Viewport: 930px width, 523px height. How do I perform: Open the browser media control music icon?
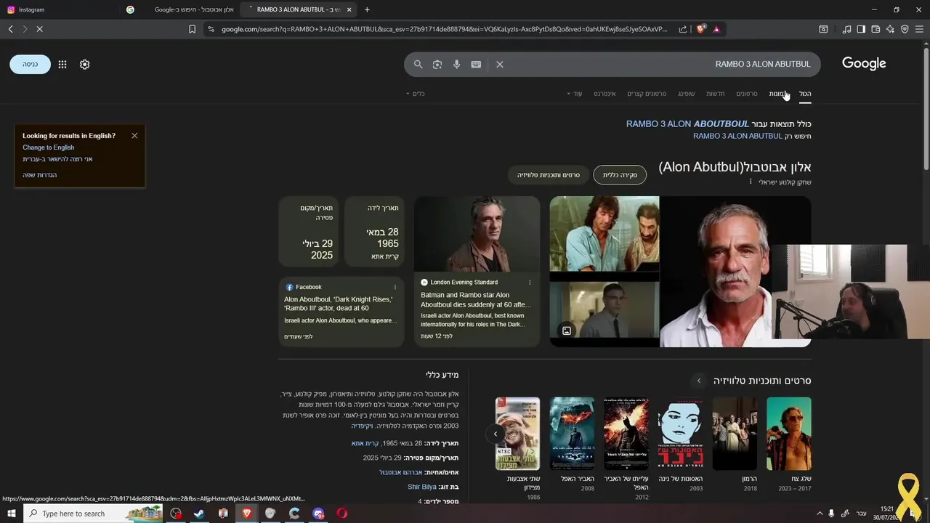coord(846,29)
